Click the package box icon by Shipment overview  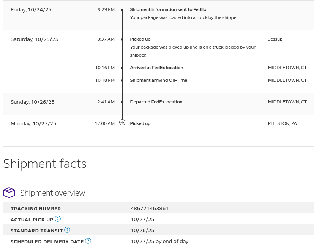coord(9,193)
